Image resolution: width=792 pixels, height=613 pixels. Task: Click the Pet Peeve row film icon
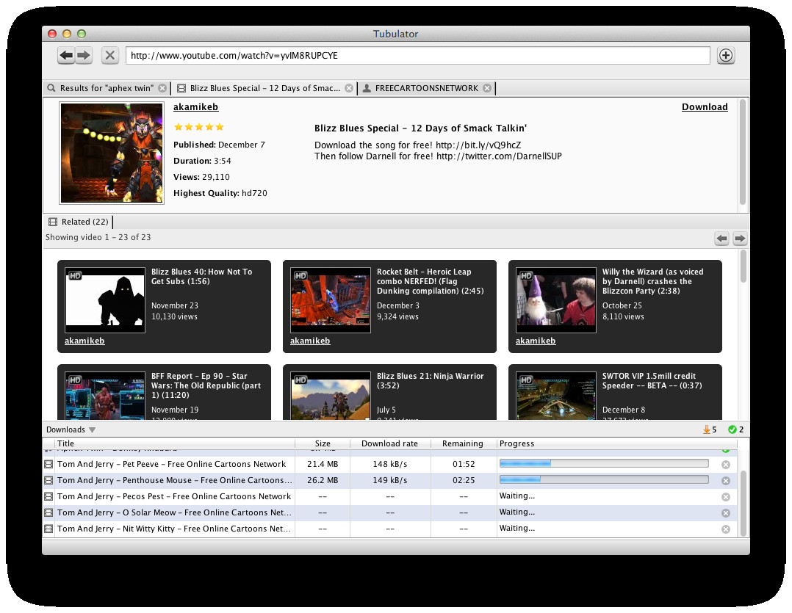point(48,464)
